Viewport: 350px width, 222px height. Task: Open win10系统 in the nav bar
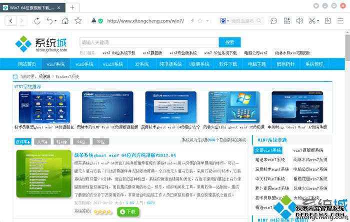click(x=113, y=64)
